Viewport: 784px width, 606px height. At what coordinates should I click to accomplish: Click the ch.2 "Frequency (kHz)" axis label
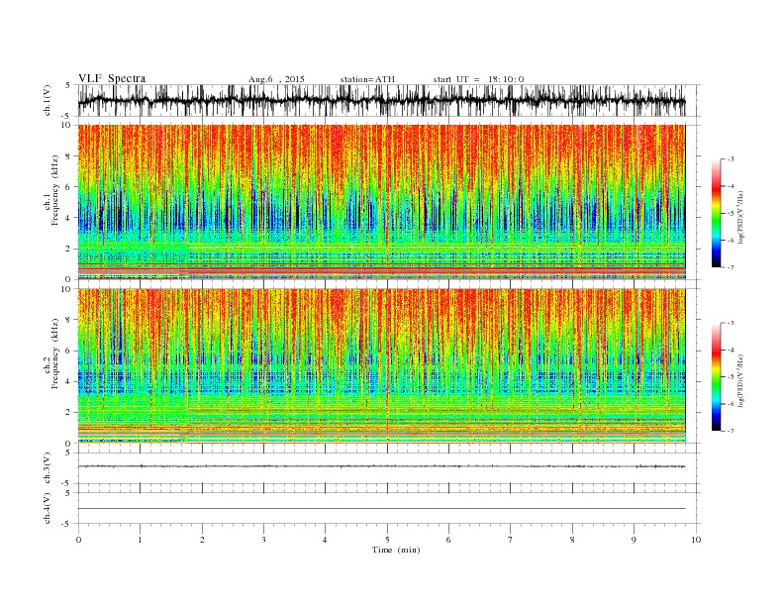point(55,353)
